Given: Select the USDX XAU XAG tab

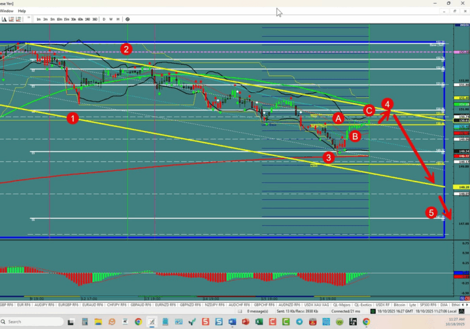Looking at the screenshot, I should pos(316,305).
